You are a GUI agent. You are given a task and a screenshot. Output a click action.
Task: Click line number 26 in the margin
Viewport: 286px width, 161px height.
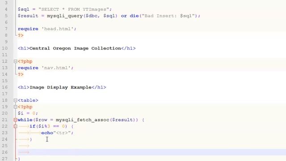5,152
